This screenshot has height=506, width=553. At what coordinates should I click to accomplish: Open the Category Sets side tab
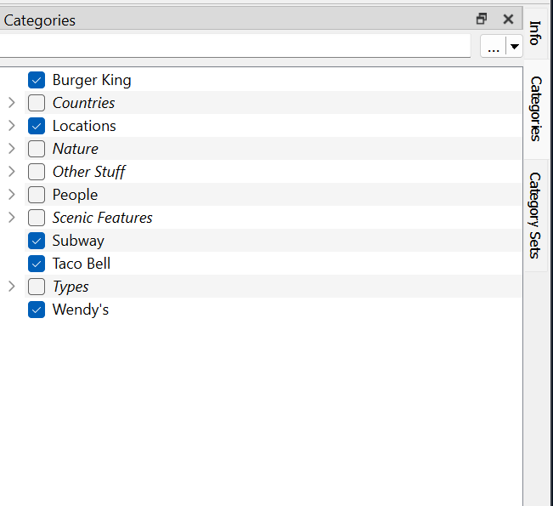(x=535, y=214)
